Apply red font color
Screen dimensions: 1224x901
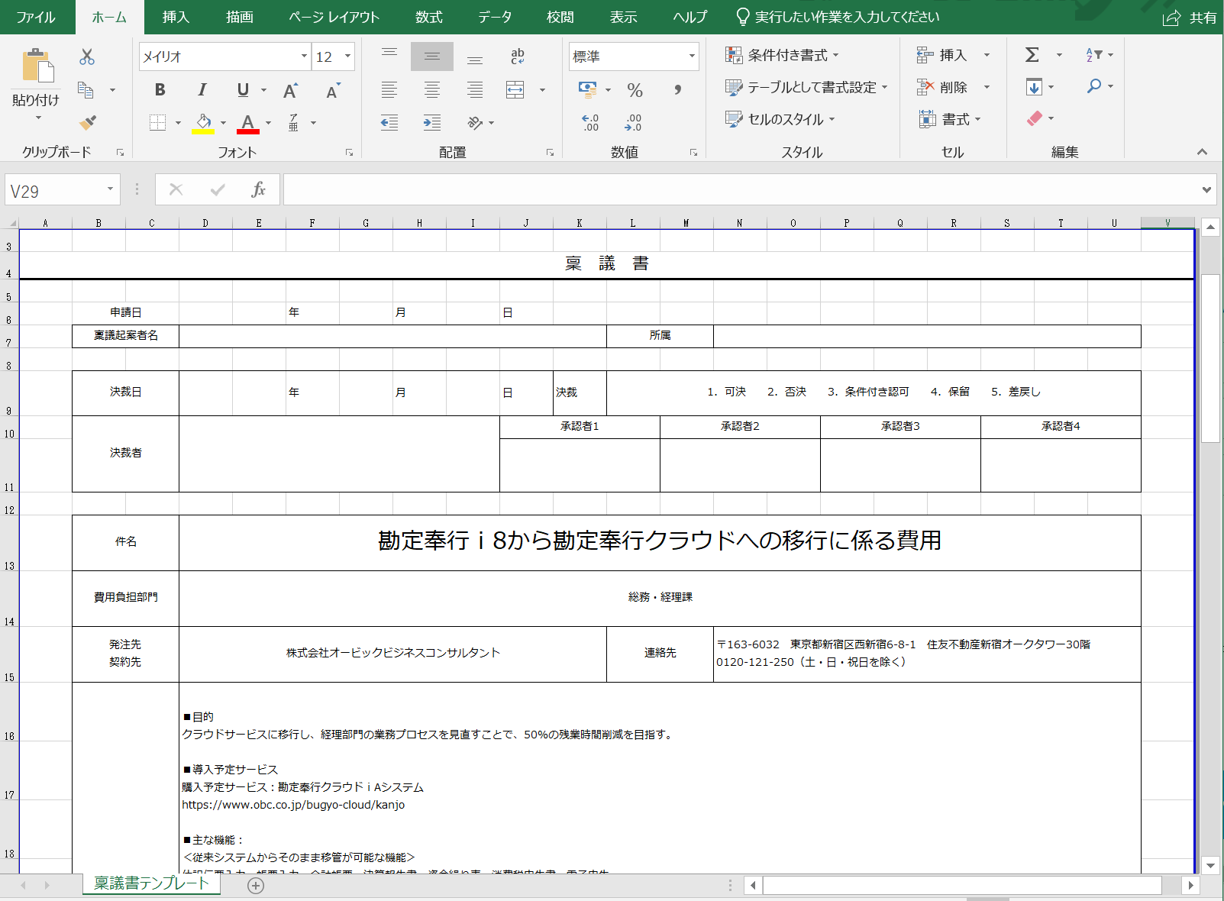point(247,123)
